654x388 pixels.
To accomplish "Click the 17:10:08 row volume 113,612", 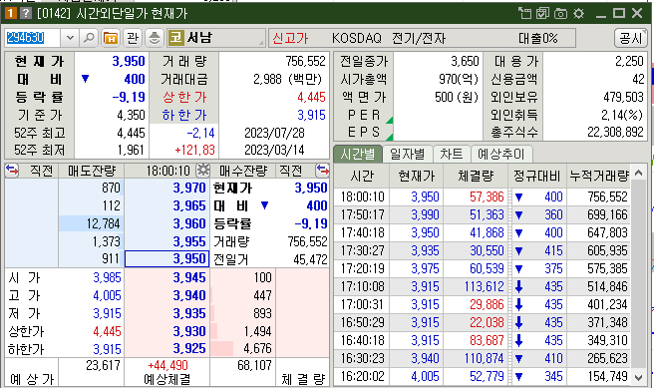I will 484,286.
